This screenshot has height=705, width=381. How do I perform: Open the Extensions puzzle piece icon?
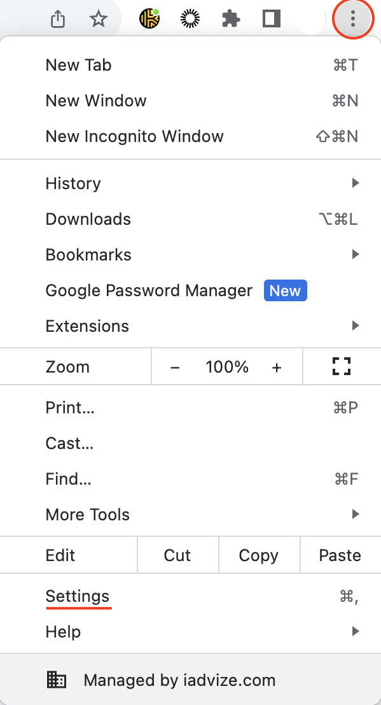[230, 18]
